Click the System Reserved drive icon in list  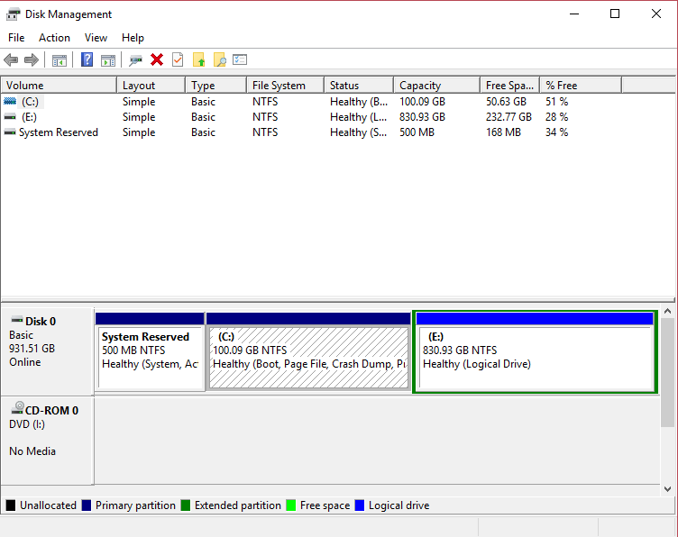pos(10,132)
